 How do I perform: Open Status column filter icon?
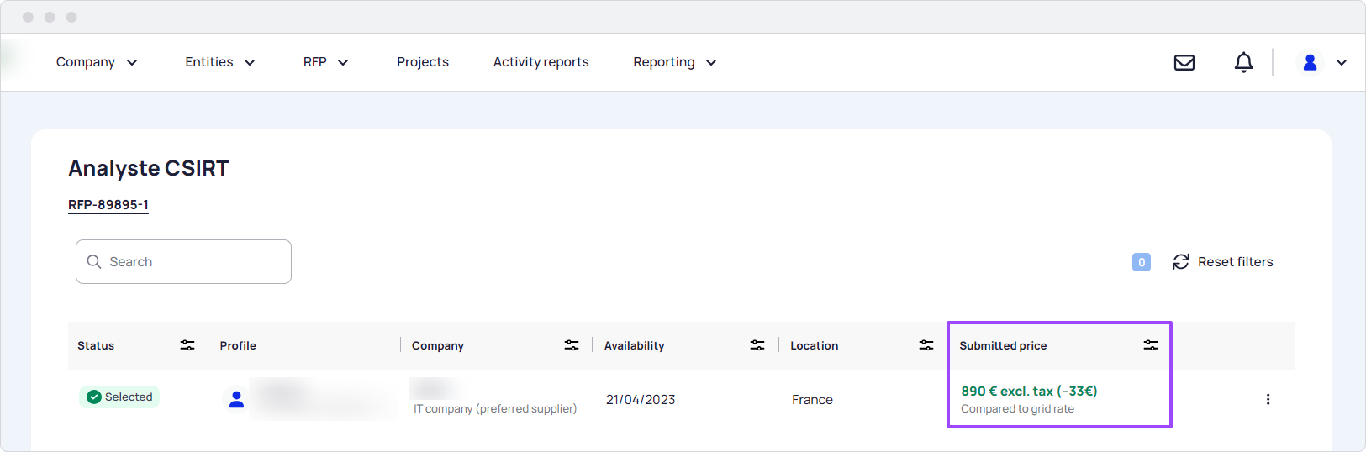pos(187,345)
